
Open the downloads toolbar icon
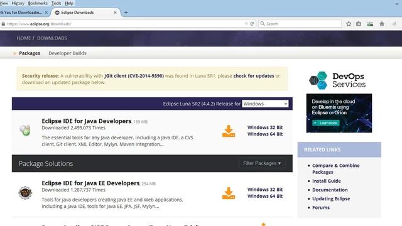(x=370, y=24)
